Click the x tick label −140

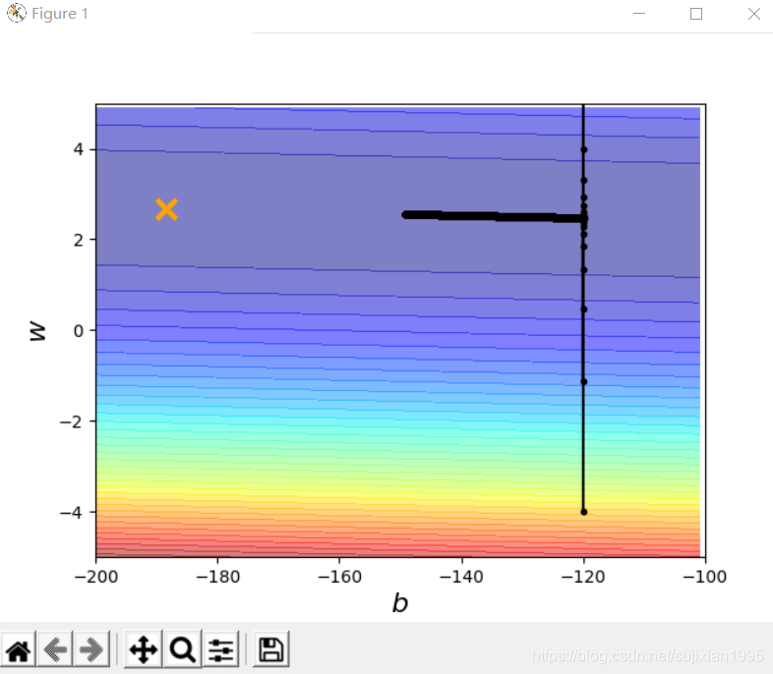pos(461,577)
